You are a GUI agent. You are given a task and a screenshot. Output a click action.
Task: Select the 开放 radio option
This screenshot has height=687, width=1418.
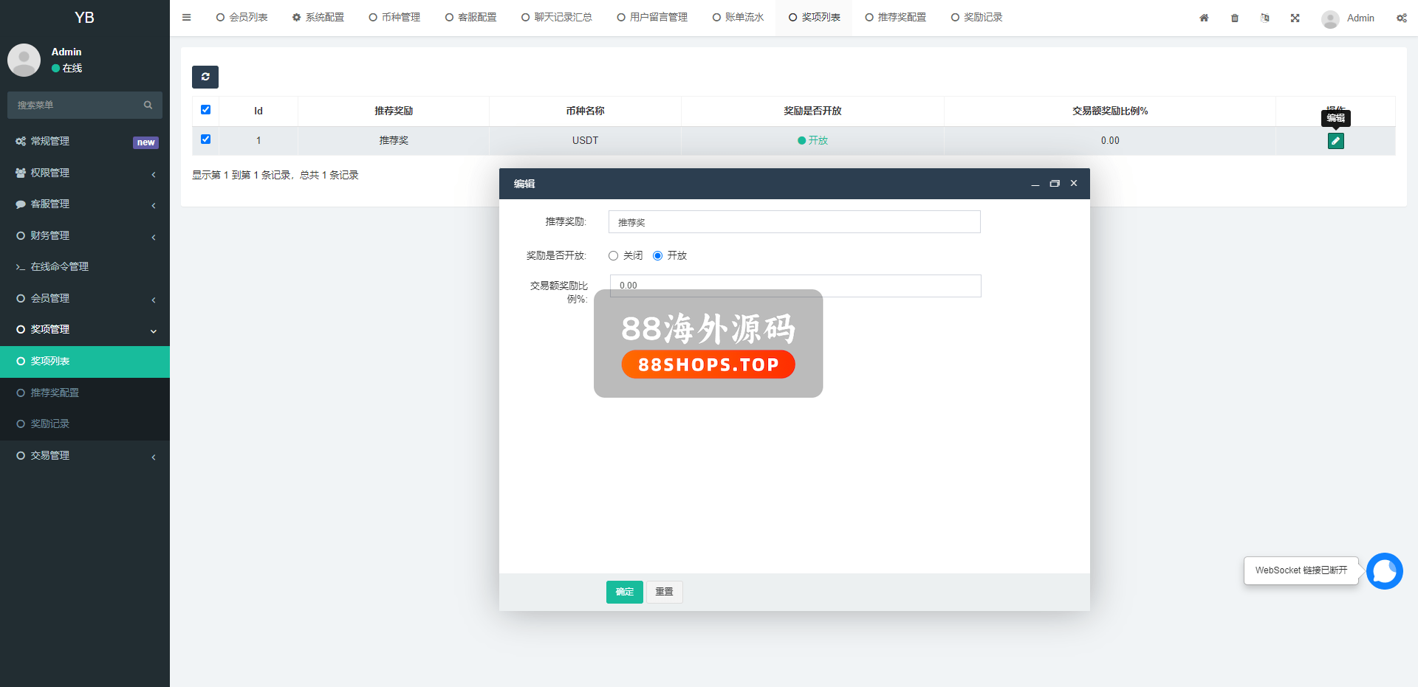tap(657, 256)
